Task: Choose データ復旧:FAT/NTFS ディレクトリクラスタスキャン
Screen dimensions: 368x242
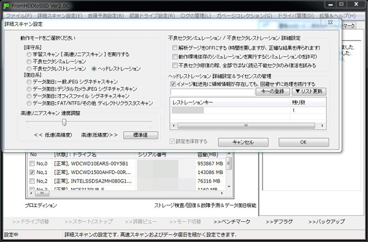Action: pos(29,104)
